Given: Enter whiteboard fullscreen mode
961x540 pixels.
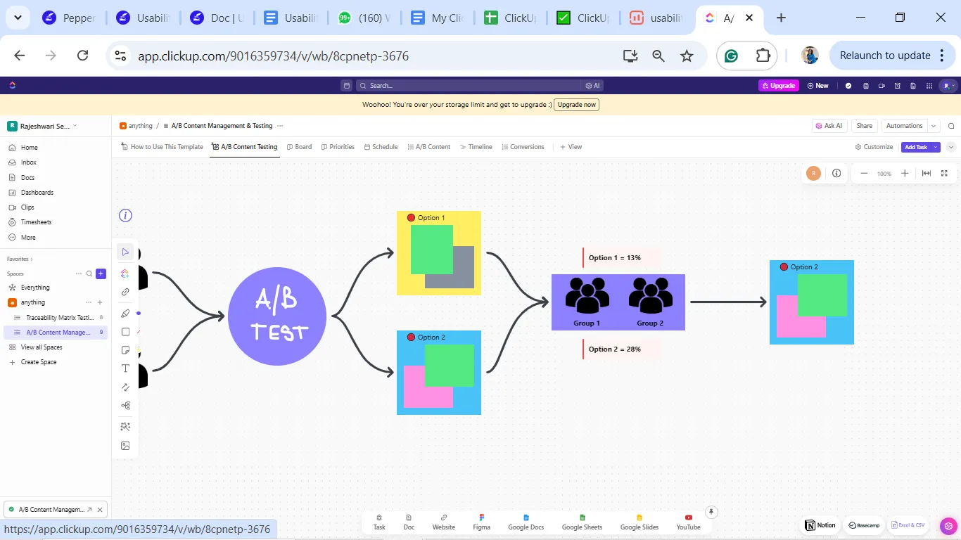Looking at the screenshot, I should (944, 174).
